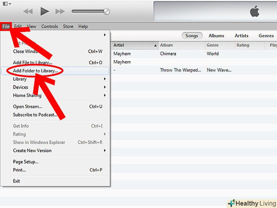
Task: Switch to the Albums view
Action: 216,36
